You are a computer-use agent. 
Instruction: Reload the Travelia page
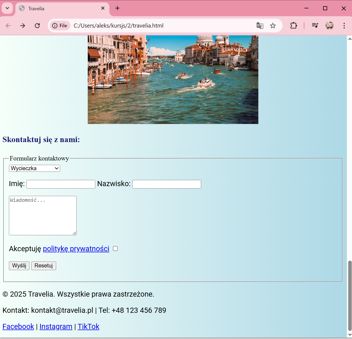pos(37,26)
